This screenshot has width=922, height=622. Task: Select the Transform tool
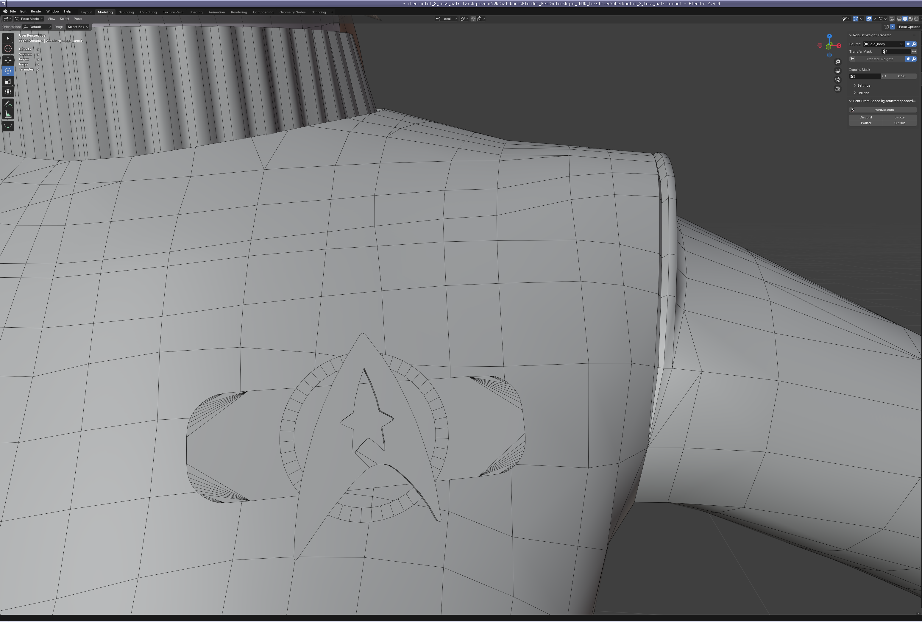[x=8, y=92]
